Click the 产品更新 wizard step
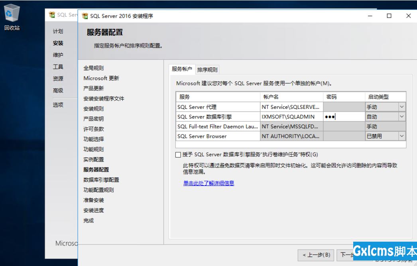Viewport: 417px width, 266px height. coord(93,88)
